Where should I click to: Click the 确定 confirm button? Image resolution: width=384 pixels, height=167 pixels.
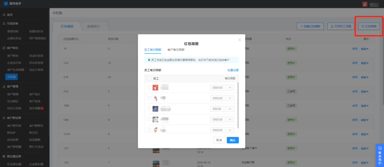(232, 140)
